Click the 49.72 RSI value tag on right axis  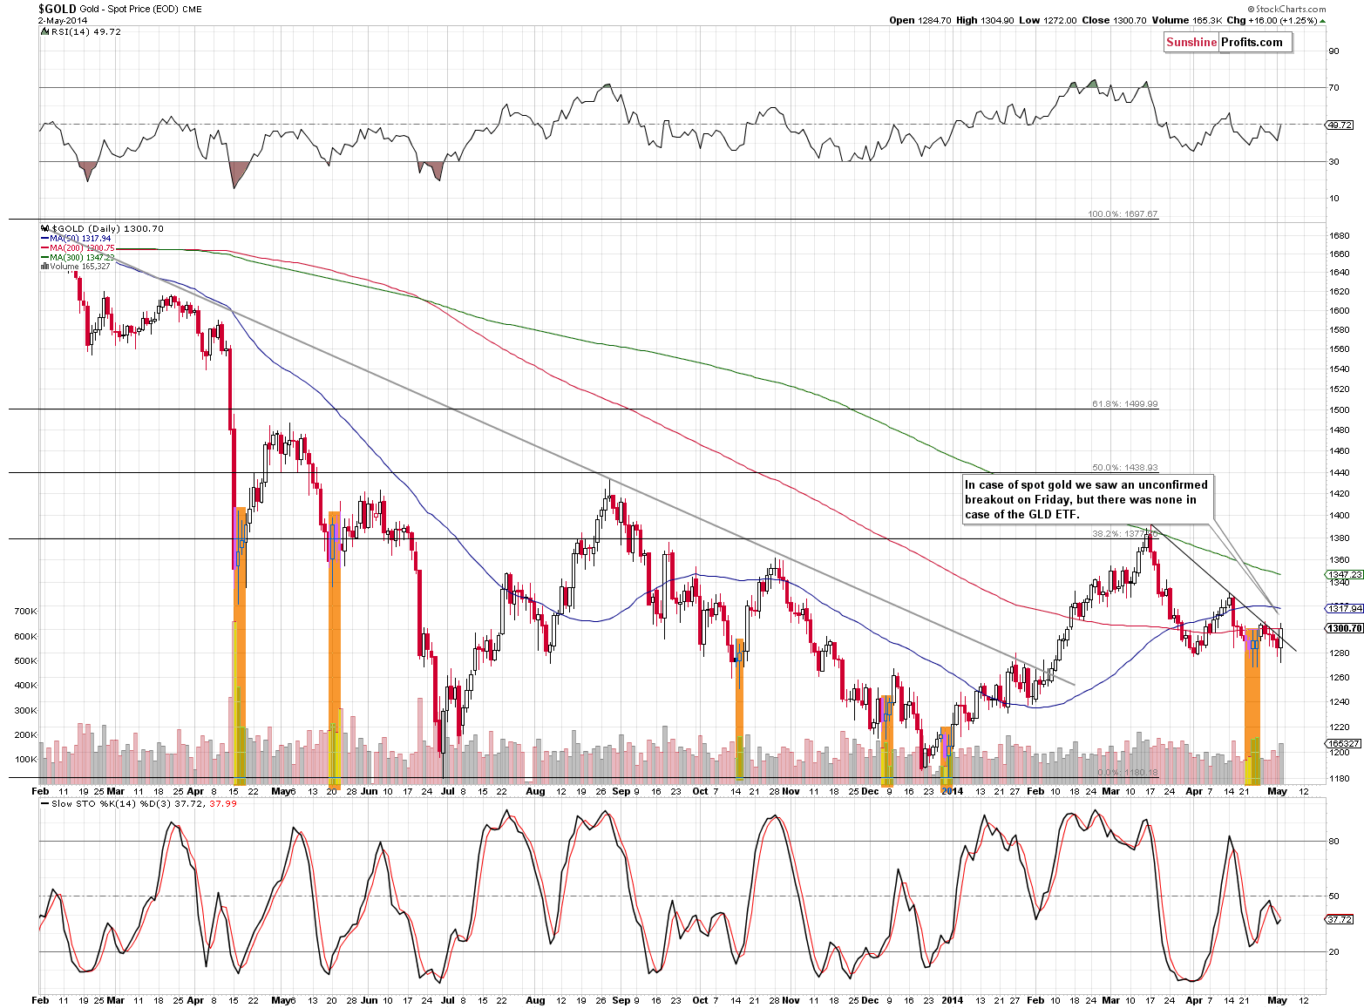point(1340,125)
